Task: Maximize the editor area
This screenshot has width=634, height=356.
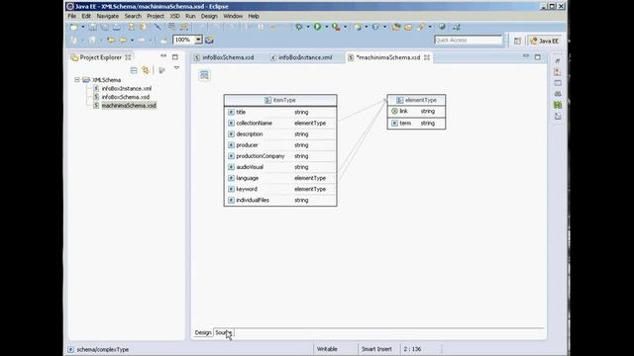Action: 538,57
